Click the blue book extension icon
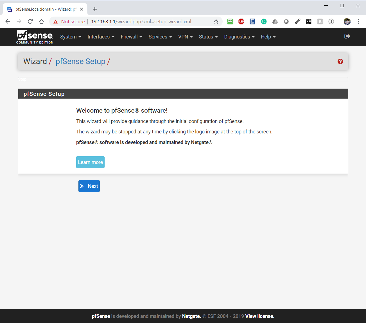This screenshot has height=323, width=366. (252, 22)
